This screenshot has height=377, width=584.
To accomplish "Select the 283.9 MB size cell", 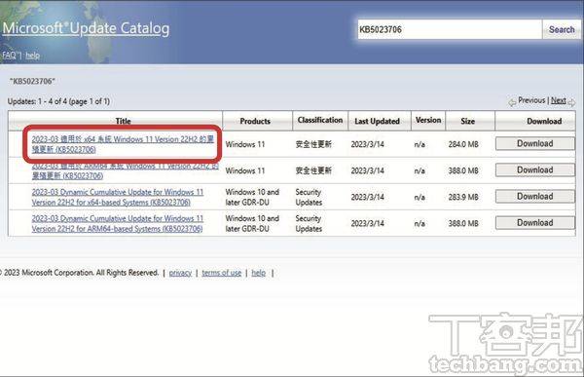I will click(463, 197).
